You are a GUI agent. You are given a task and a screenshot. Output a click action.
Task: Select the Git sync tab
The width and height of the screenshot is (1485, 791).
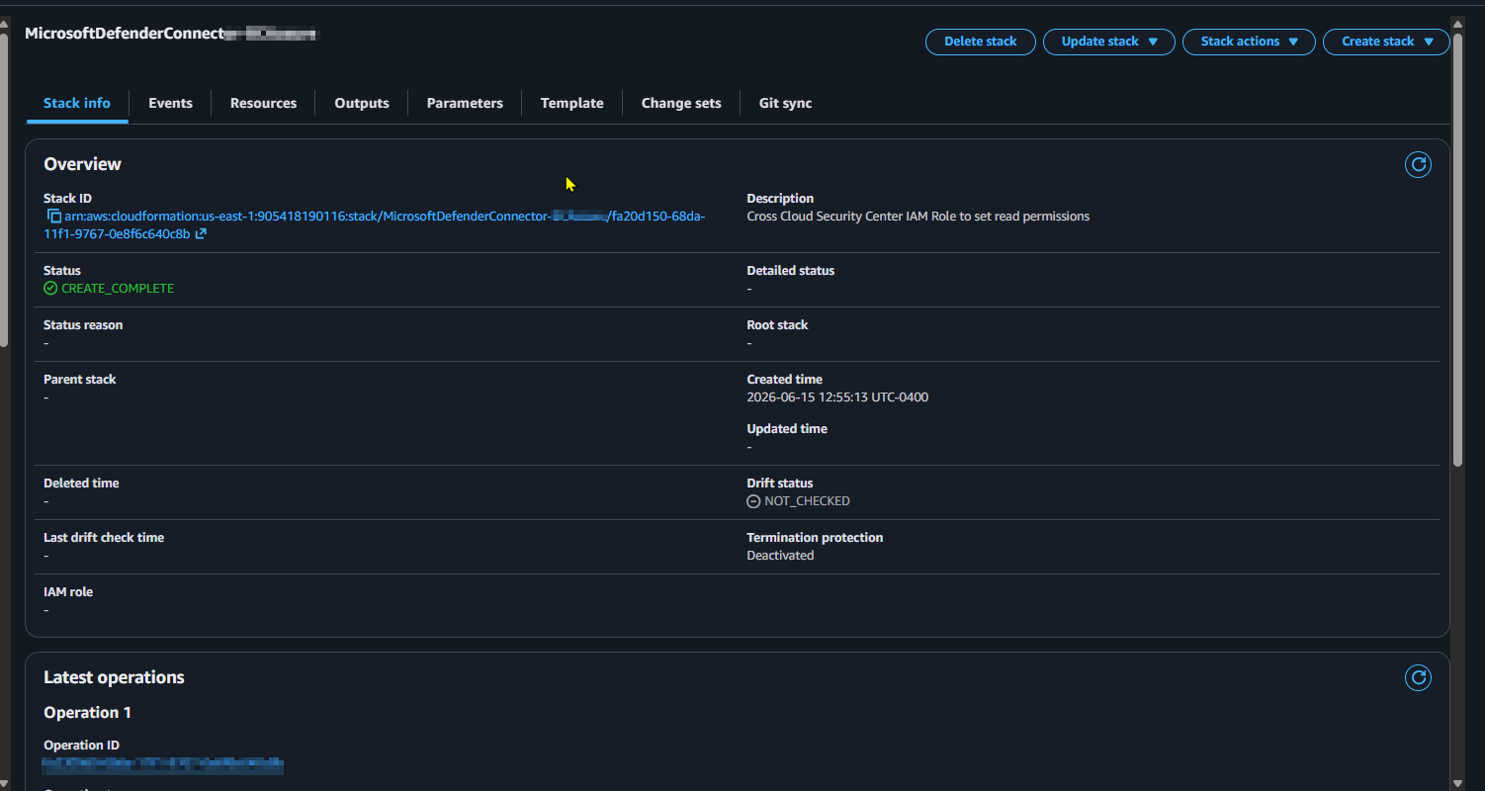pos(785,103)
